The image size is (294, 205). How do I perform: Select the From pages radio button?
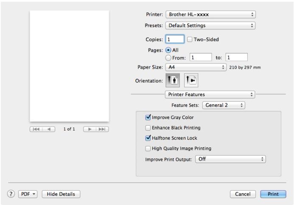(168, 58)
